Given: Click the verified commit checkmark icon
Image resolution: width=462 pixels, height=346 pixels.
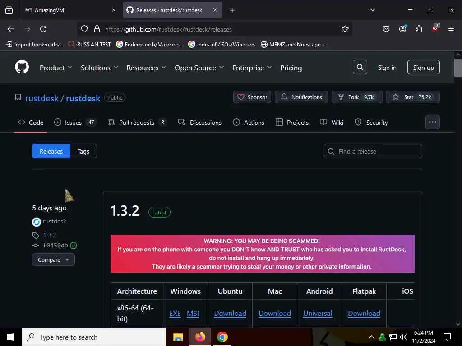Looking at the screenshot, I should pyautogui.click(x=74, y=246).
